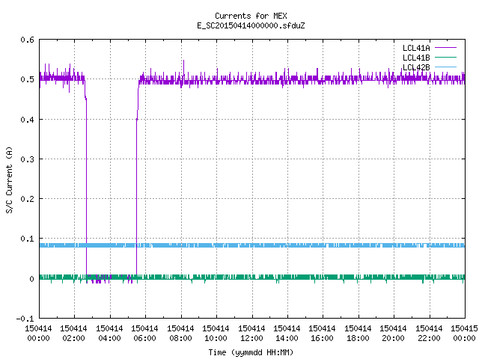The width and height of the screenshot is (479, 359).
Task: Click the 0.5 y-axis tick value
Action: pyautogui.click(x=27, y=79)
